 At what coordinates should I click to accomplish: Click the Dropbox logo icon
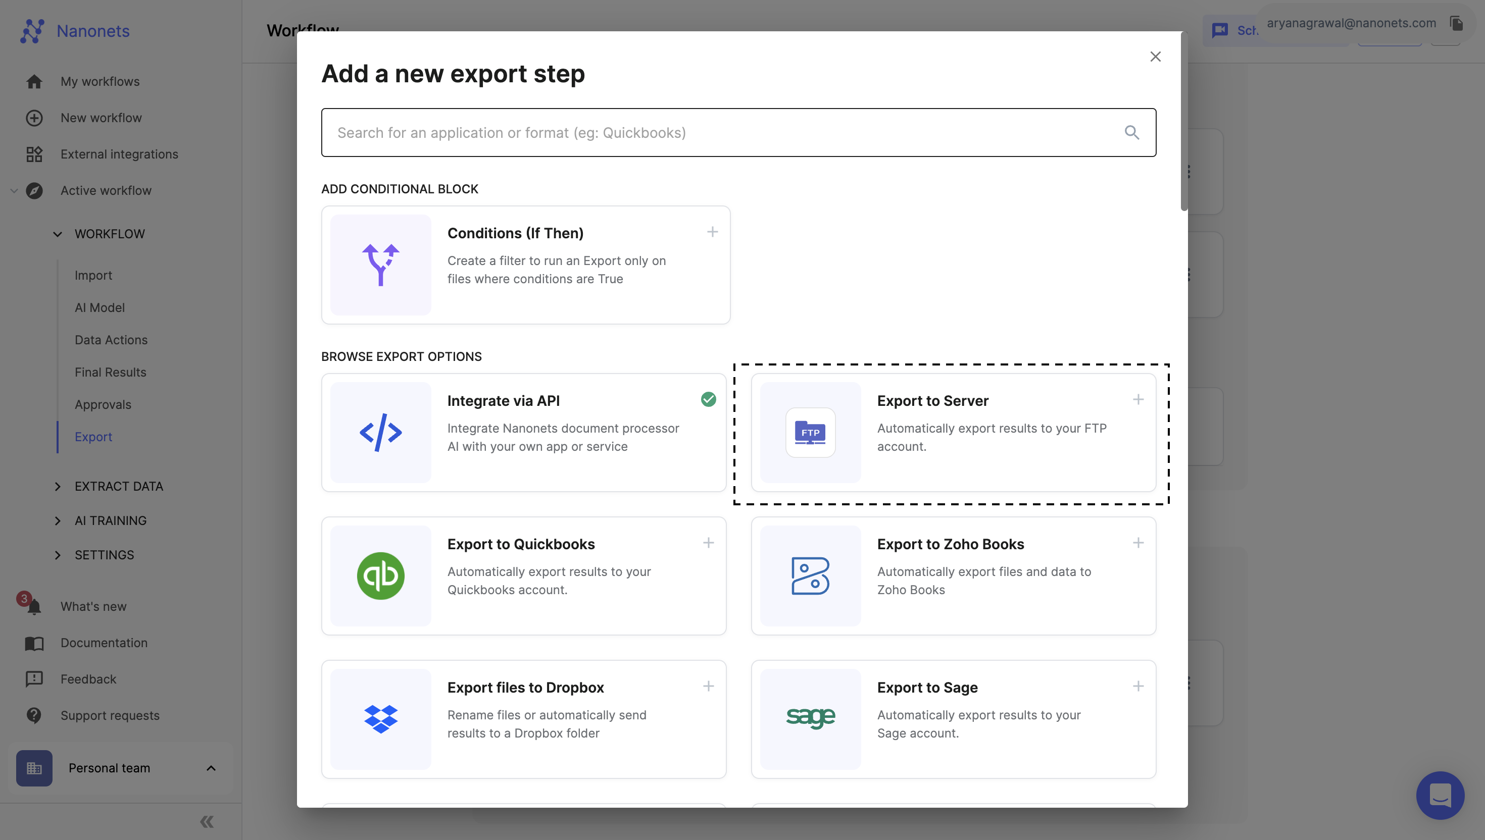tap(380, 719)
